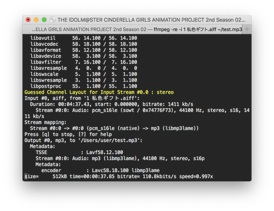
Task: Click the Stream #0:0 -> #0:0 mapping line
Action: pos(114,128)
